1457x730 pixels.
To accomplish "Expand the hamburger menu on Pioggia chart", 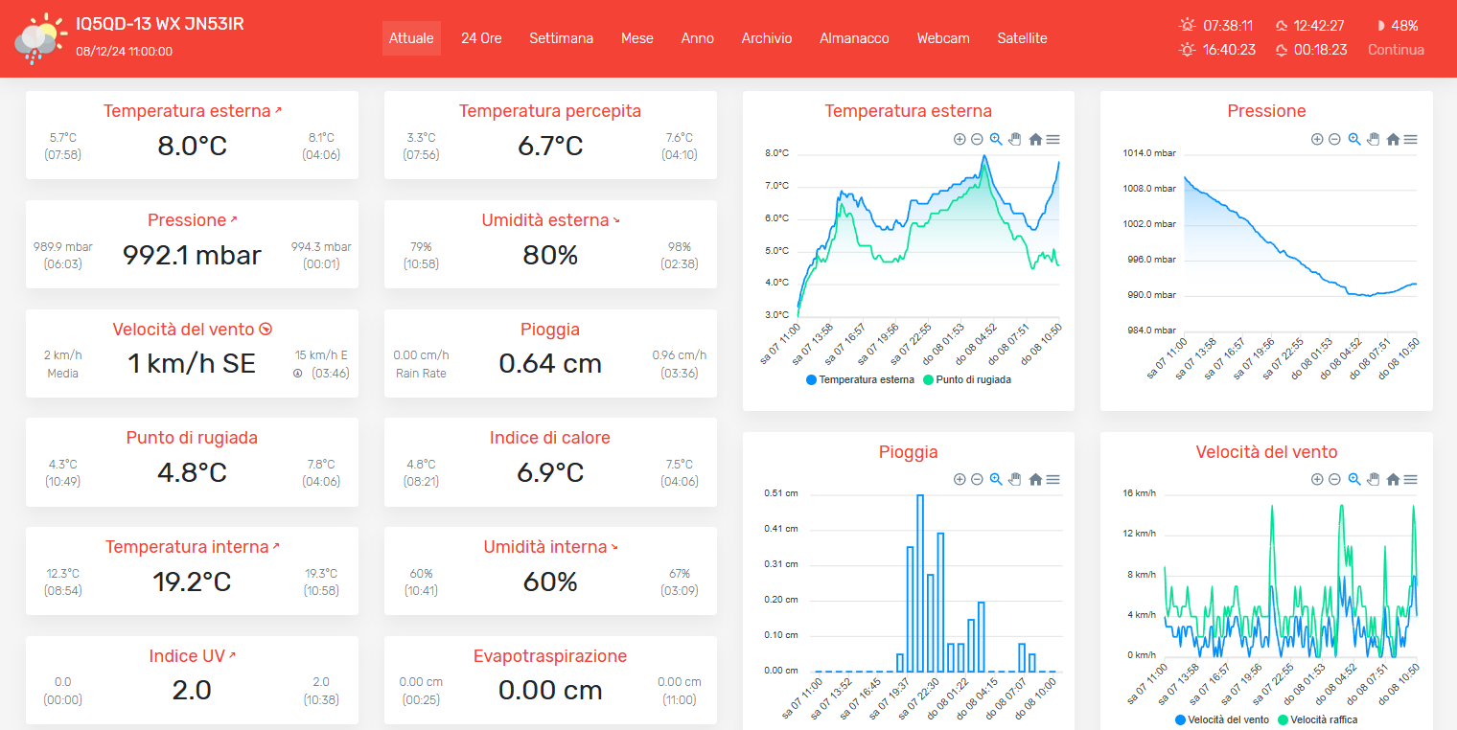I will pyautogui.click(x=1052, y=479).
